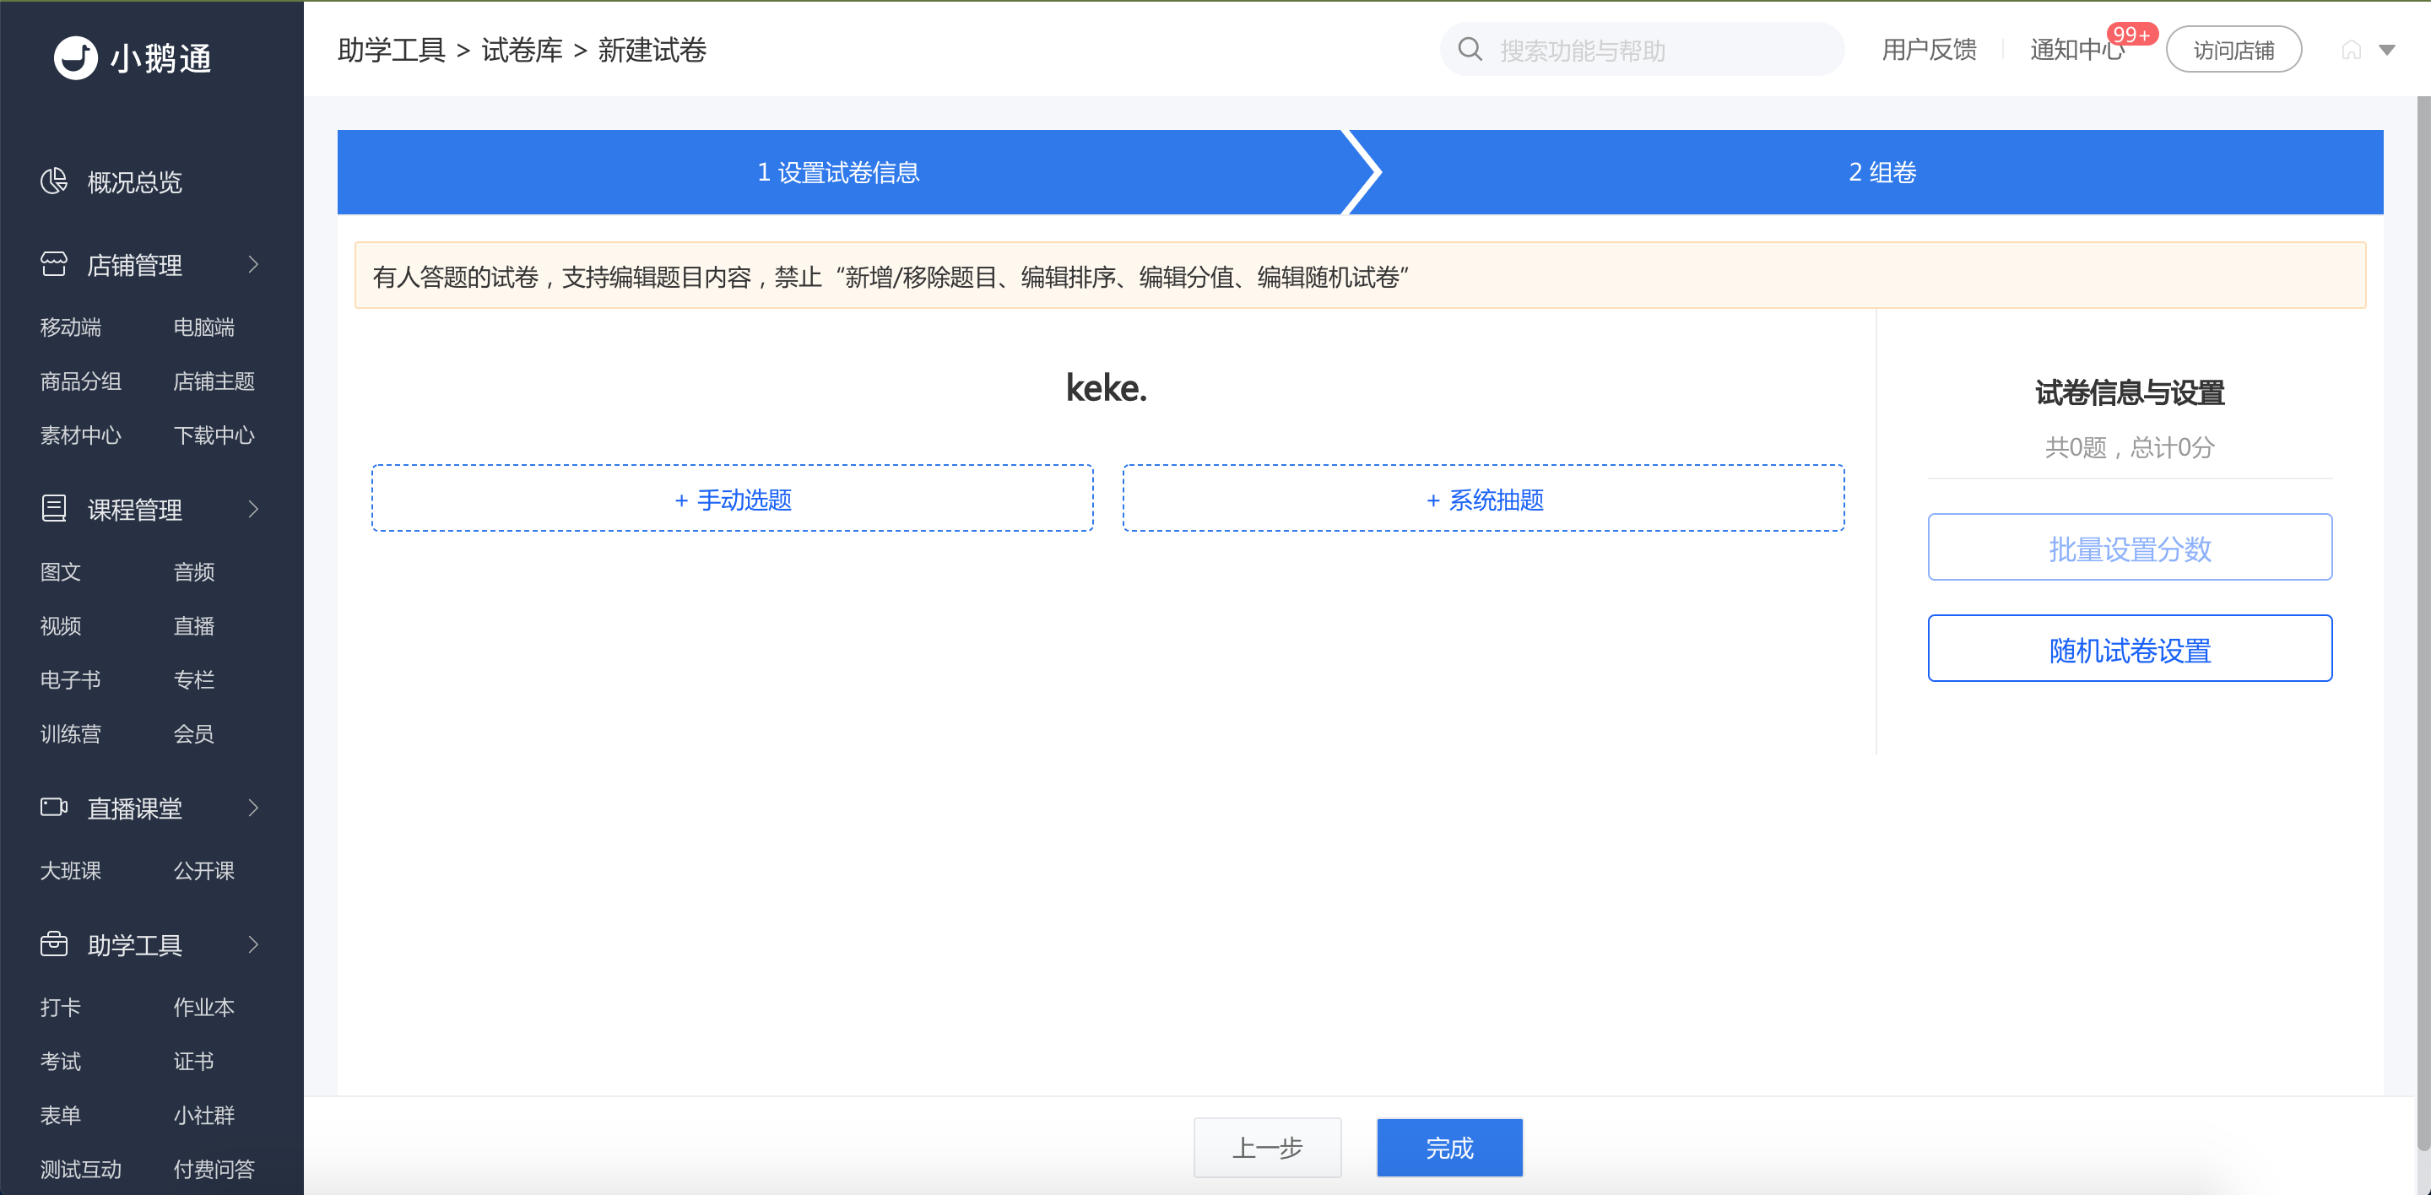Open 大班课 sidebar item
The image size is (2431, 1195).
coord(71,871)
